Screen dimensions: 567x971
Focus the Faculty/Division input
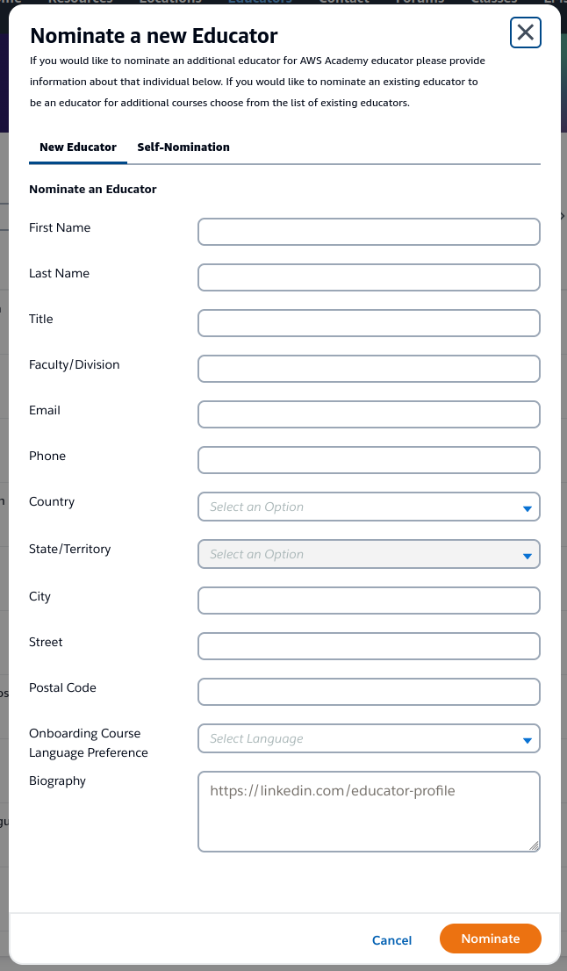point(369,369)
